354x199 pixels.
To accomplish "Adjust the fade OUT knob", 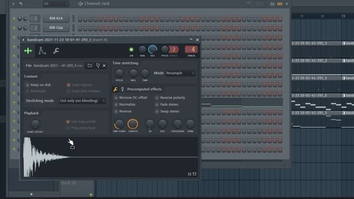I will [163, 124].
